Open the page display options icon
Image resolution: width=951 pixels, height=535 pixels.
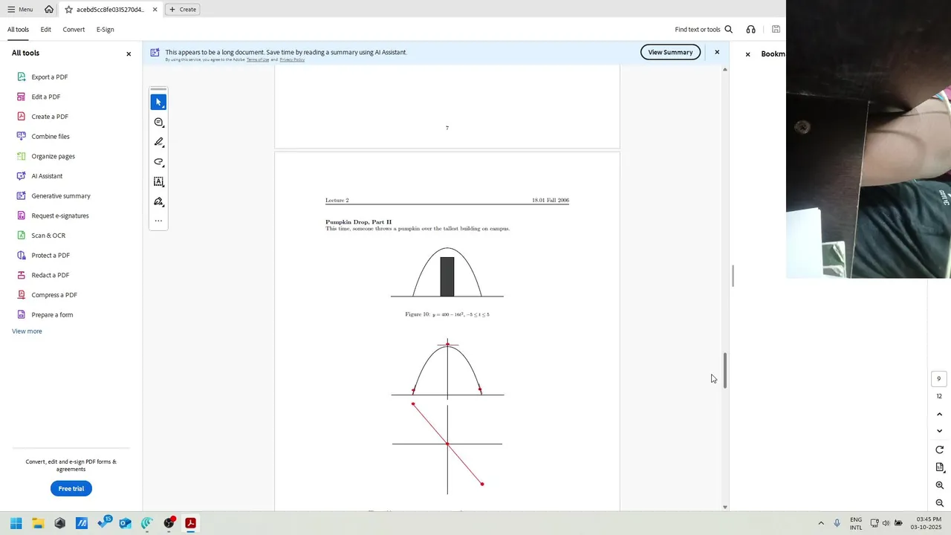(x=939, y=467)
